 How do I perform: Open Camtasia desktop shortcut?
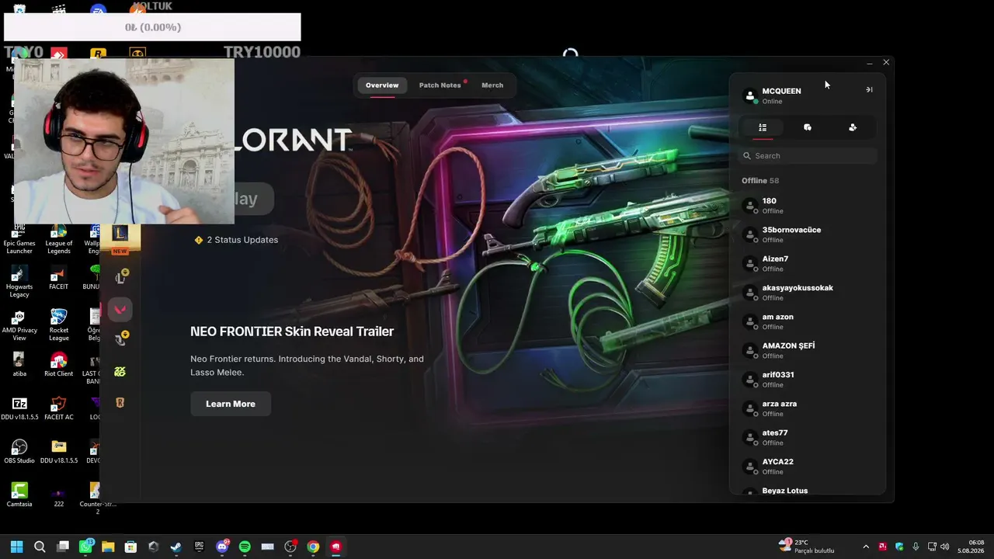(19, 495)
